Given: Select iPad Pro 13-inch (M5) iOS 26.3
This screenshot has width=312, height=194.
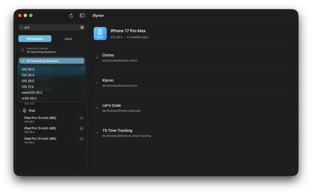Looking at the screenshot, I should pyautogui.click(x=51, y=119).
